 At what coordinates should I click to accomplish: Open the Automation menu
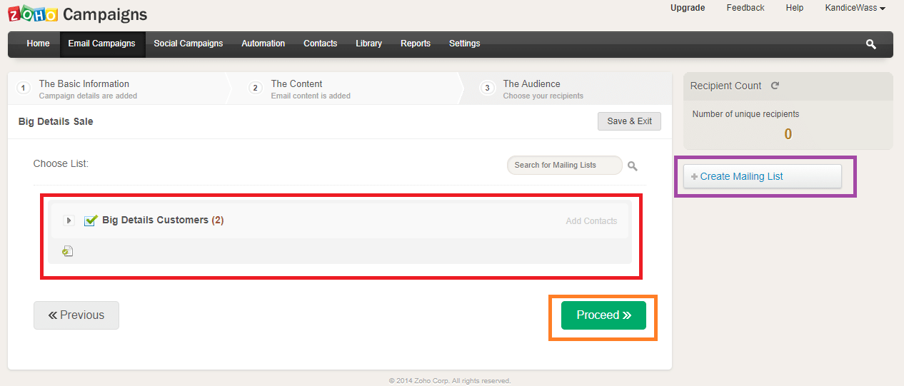263,44
